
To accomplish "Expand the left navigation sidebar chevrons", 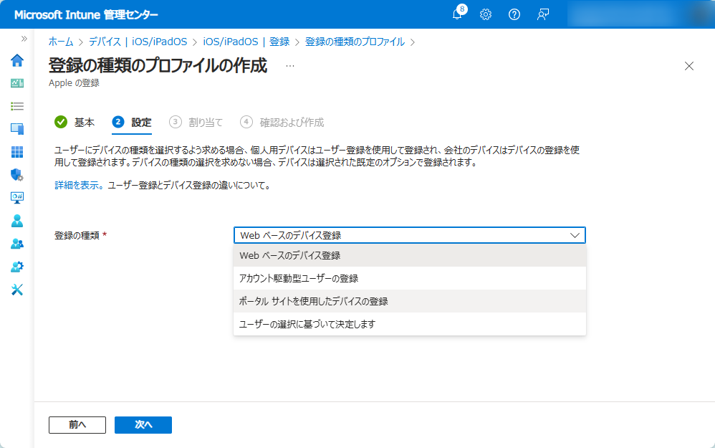I will (x=24, y=39).
